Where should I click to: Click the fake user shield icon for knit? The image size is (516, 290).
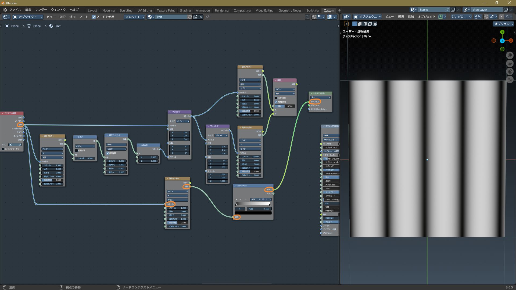tap(190, 17)
